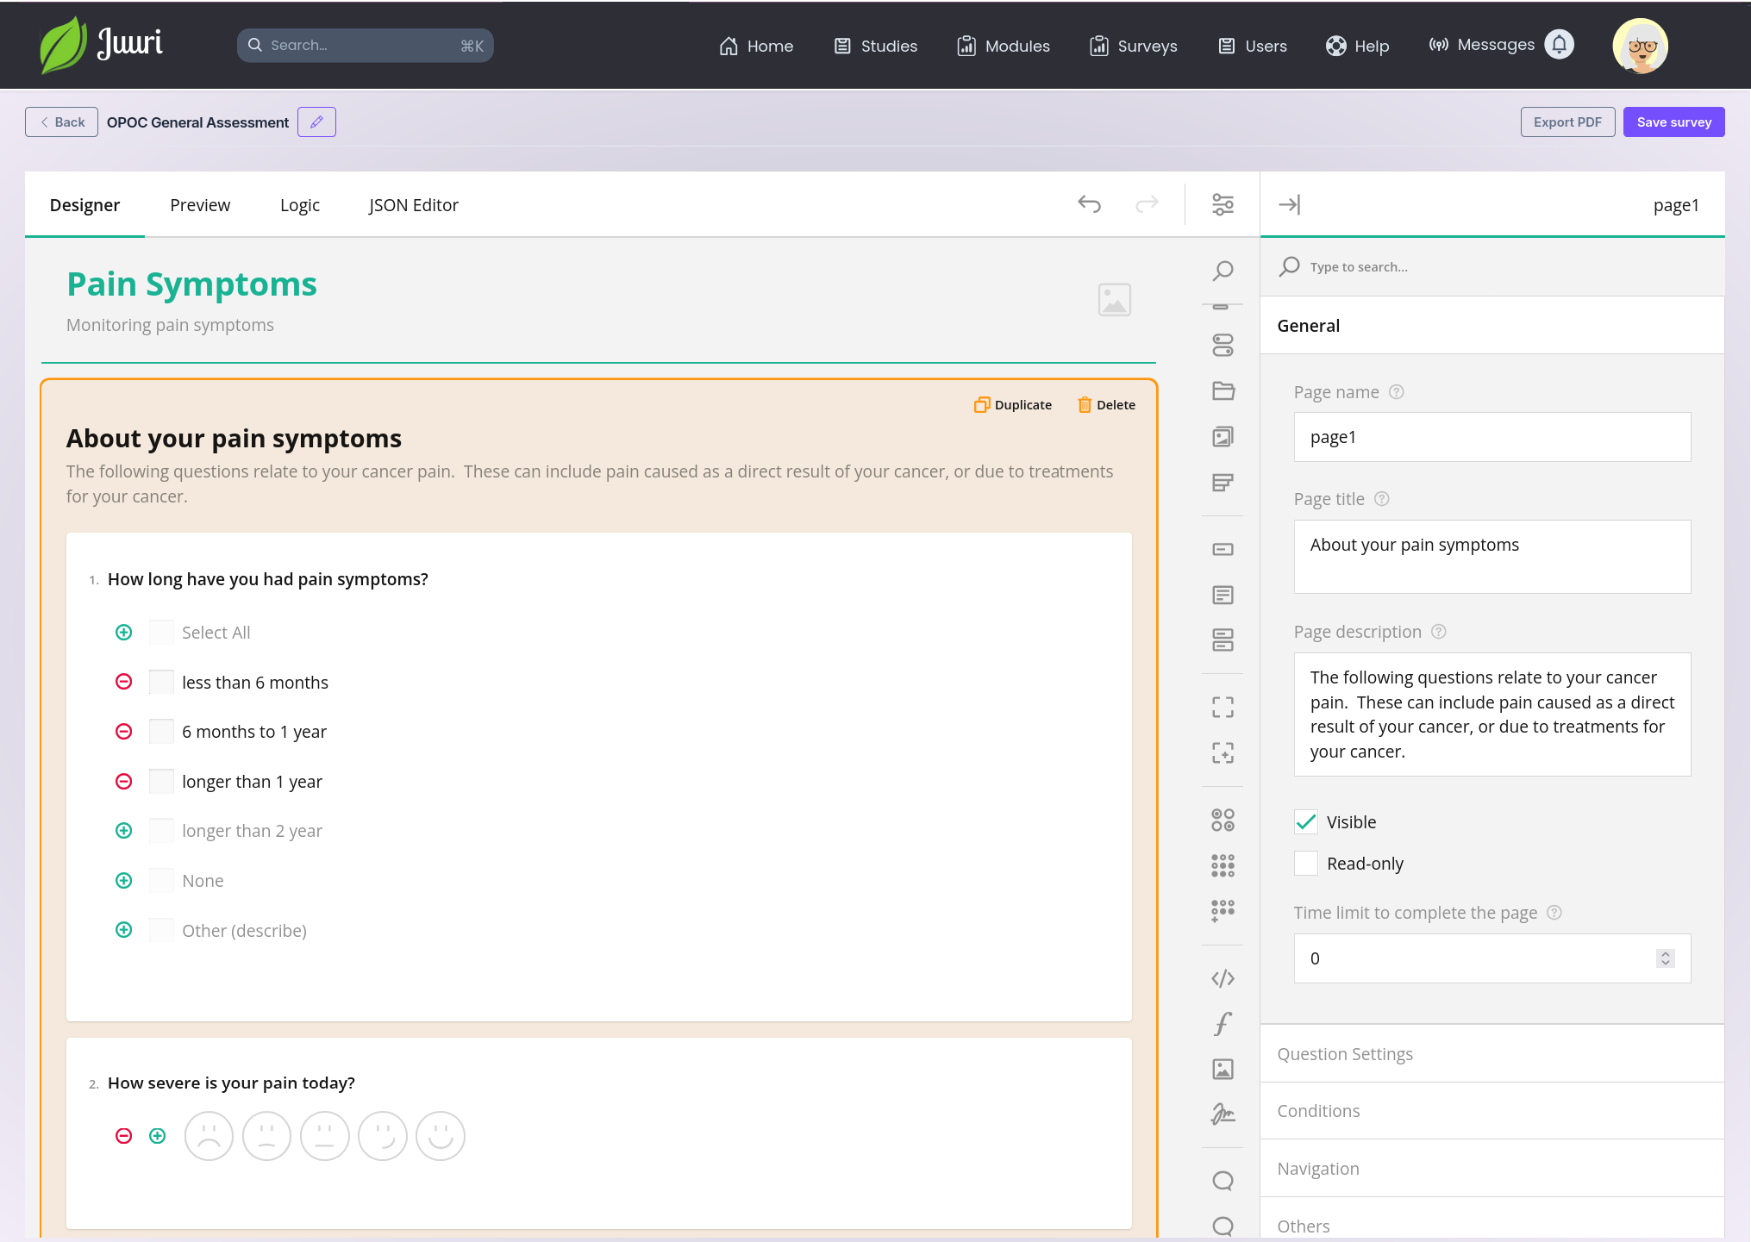
Task: Add a panel container from toolbox
Action: 1223,708
